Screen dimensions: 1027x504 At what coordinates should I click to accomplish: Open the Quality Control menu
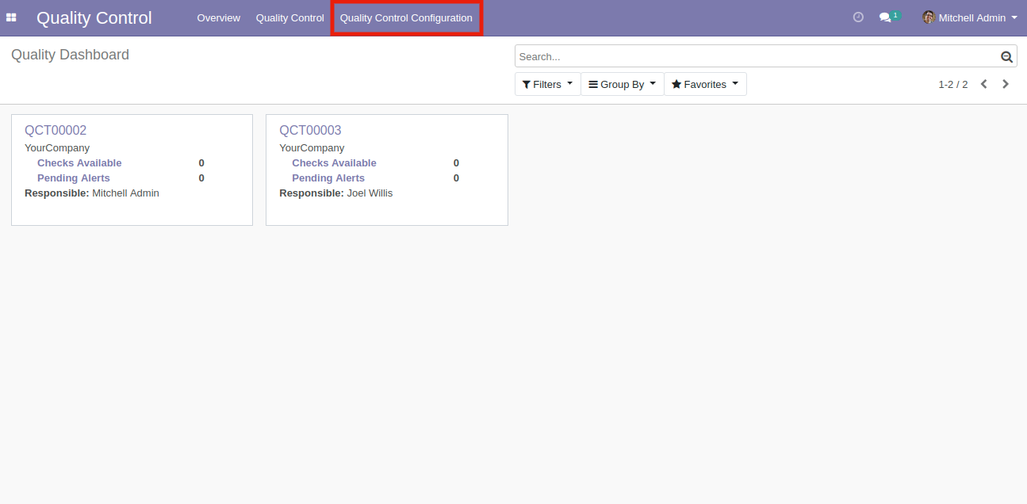(289, 17)
